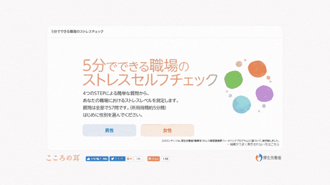Open the 厚生労働省 logo link
330x185 pixels.
point(268,158)
